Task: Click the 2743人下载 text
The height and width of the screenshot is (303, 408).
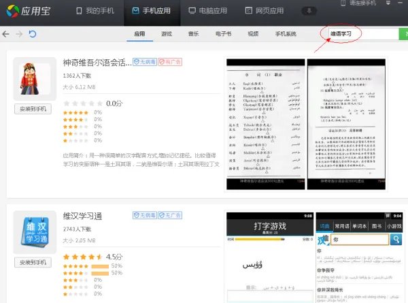Action: click(77, 229)
